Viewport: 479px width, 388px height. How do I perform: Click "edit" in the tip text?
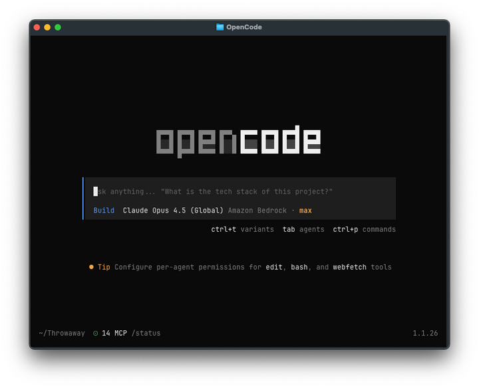[x=274, y=267]
